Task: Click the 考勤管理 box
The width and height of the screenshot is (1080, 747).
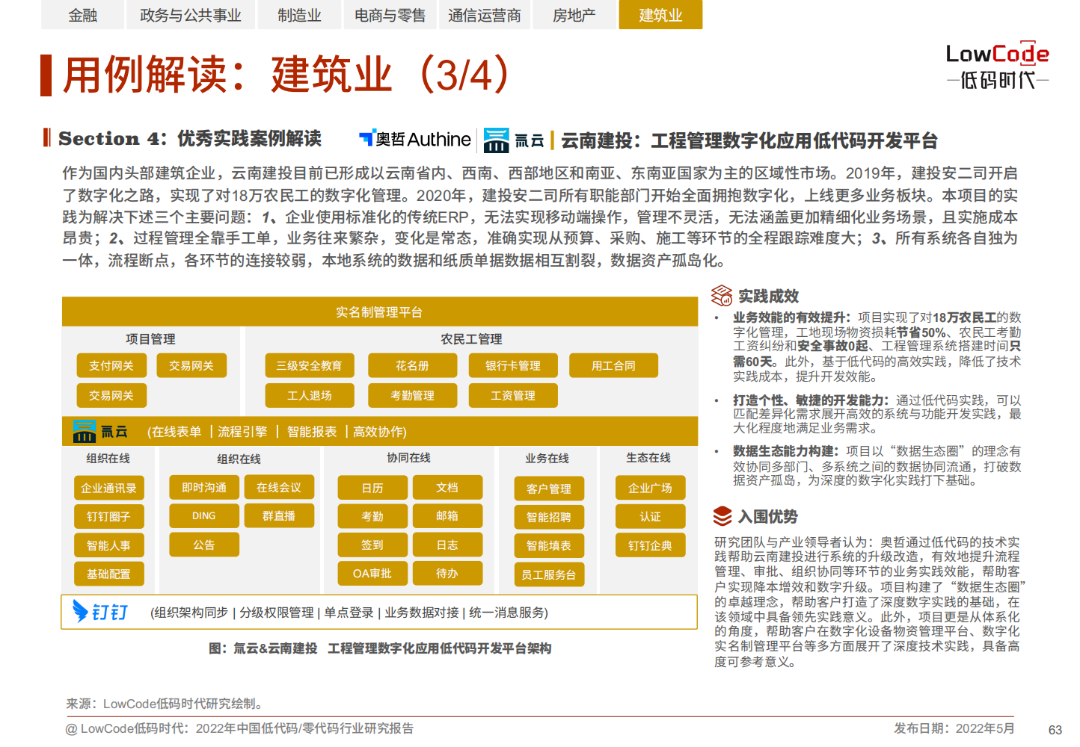Action: 413,395
